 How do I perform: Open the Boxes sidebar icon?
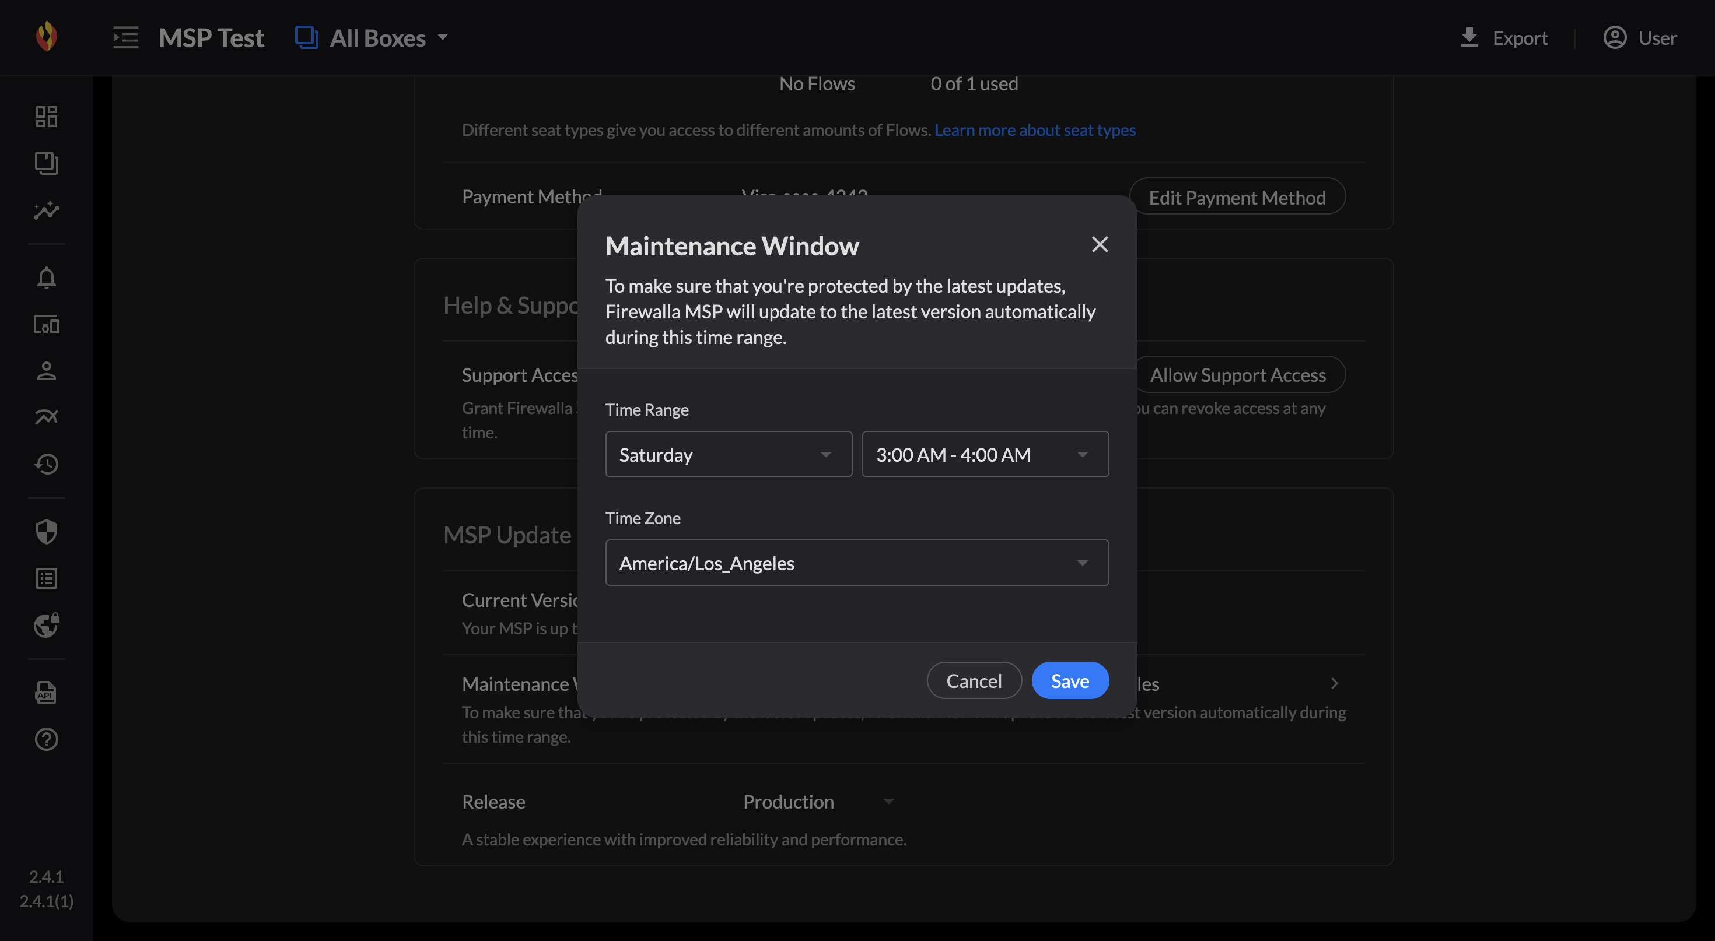46,163
